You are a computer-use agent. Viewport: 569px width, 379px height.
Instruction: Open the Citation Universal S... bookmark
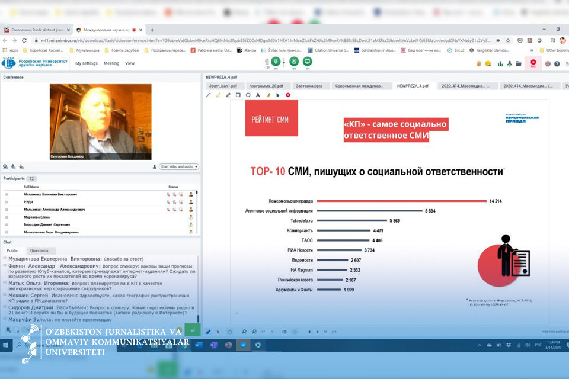click(x=328, y=50)
